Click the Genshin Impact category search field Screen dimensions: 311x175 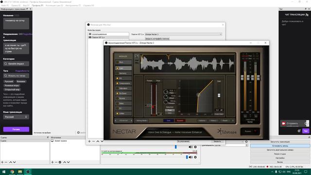pos(16,64)
